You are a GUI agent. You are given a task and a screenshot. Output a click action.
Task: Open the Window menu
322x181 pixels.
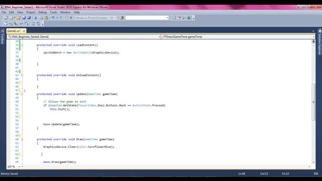[65, 12]
